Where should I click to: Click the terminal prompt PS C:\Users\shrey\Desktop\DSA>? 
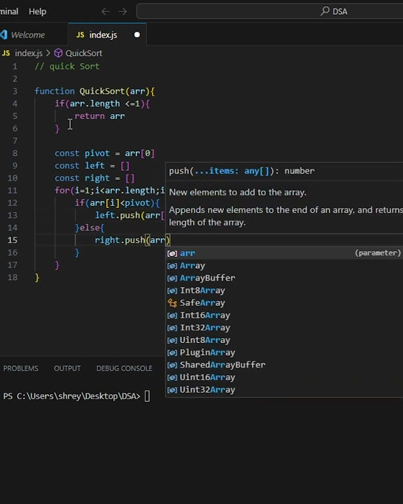[71, 396]
